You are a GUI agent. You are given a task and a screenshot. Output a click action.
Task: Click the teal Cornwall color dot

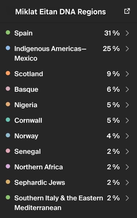[x=8, y=120]
